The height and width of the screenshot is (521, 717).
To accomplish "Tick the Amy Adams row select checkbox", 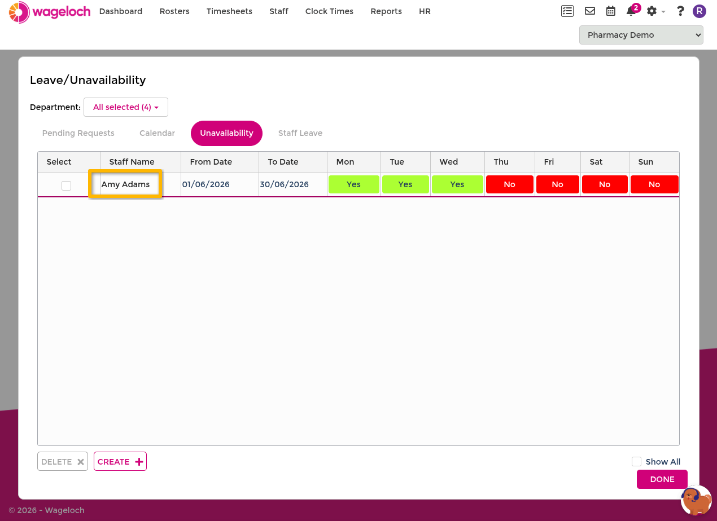I will coord(67,186).
